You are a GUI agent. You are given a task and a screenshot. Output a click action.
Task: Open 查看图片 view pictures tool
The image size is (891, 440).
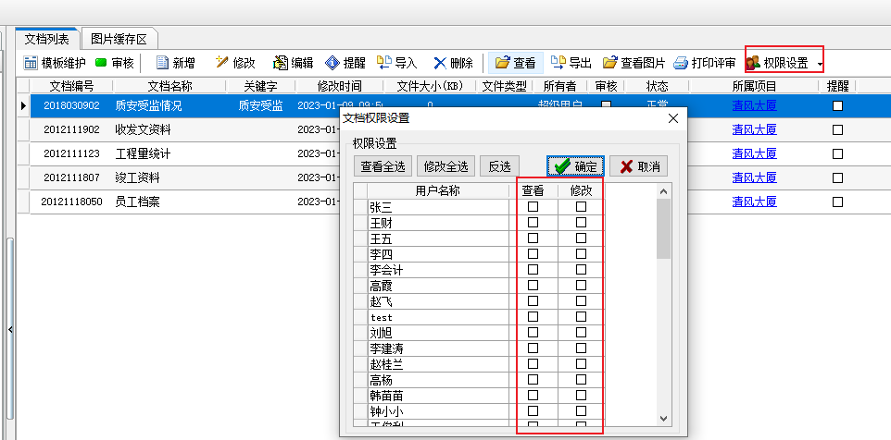point(610,63)
